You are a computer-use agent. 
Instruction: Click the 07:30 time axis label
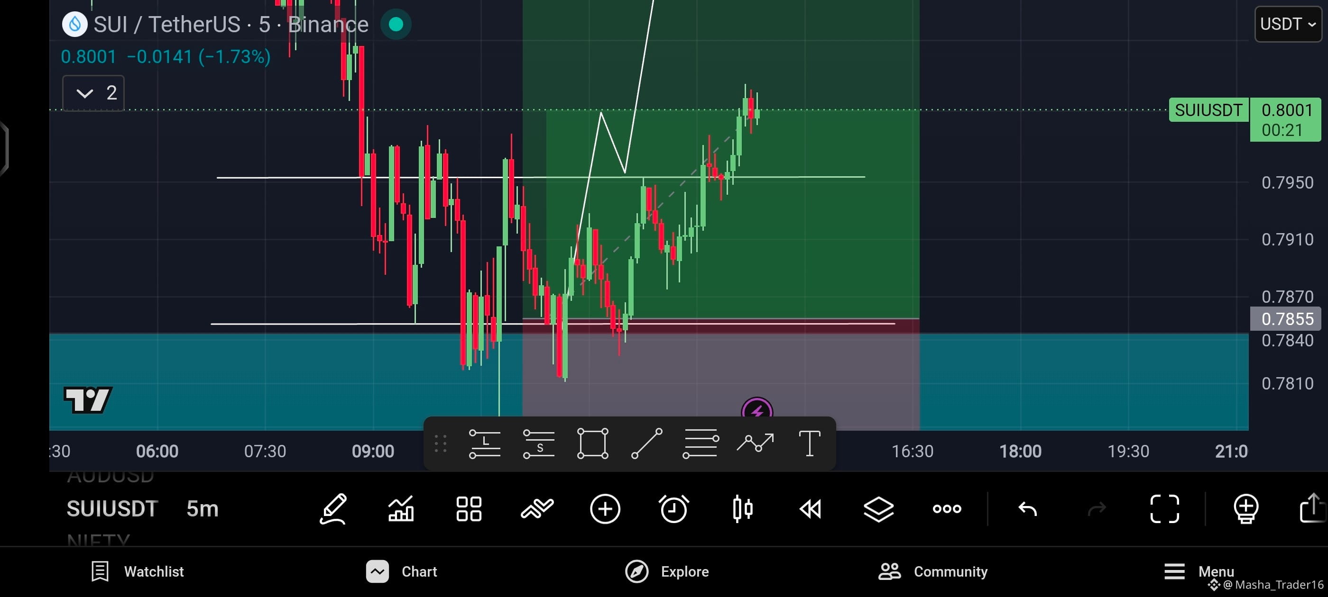point(265,451)
